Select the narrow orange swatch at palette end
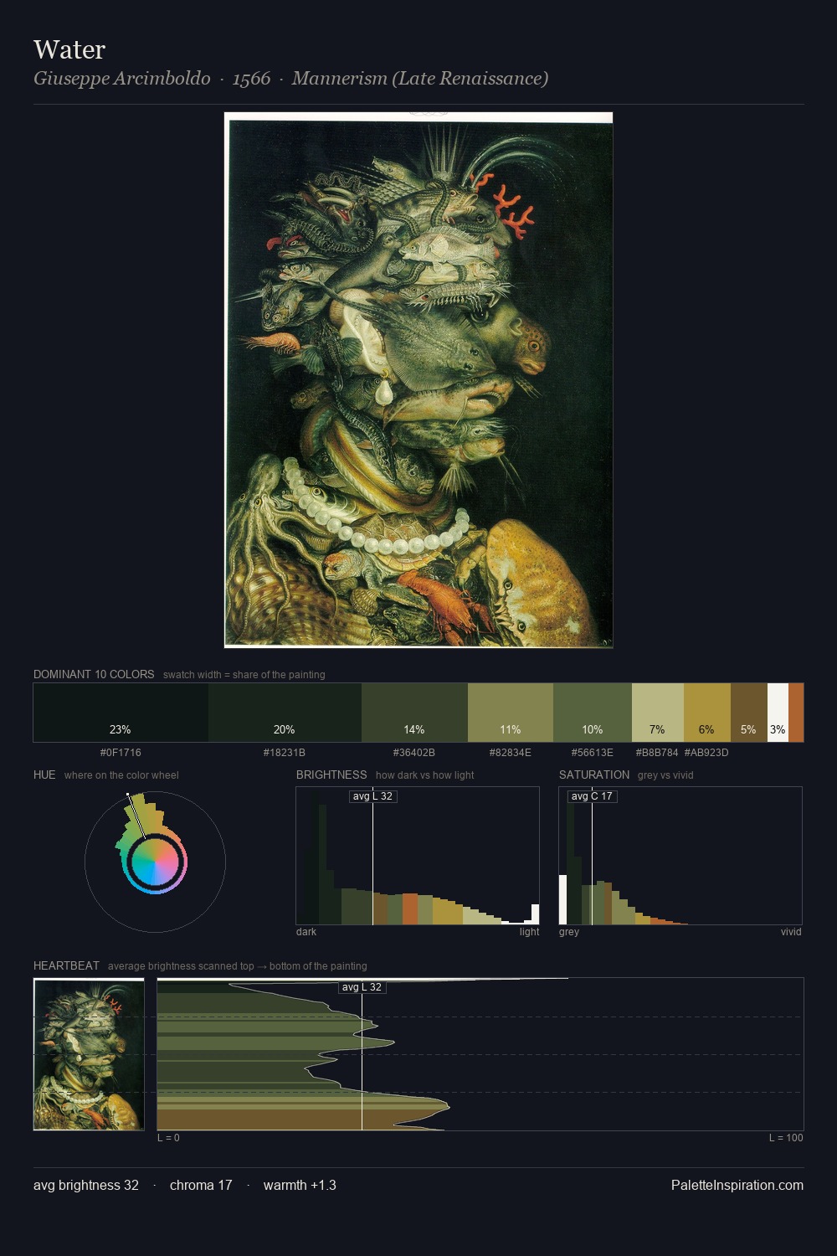 tap(796, 713)
